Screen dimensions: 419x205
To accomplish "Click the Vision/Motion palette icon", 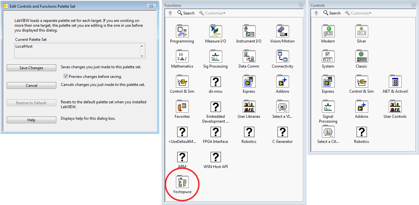I will pyautogui.click(x=282, y=32).
